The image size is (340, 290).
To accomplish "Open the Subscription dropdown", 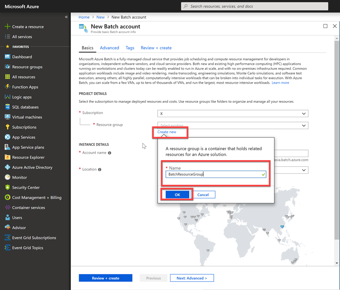I will tap(232, 113).
